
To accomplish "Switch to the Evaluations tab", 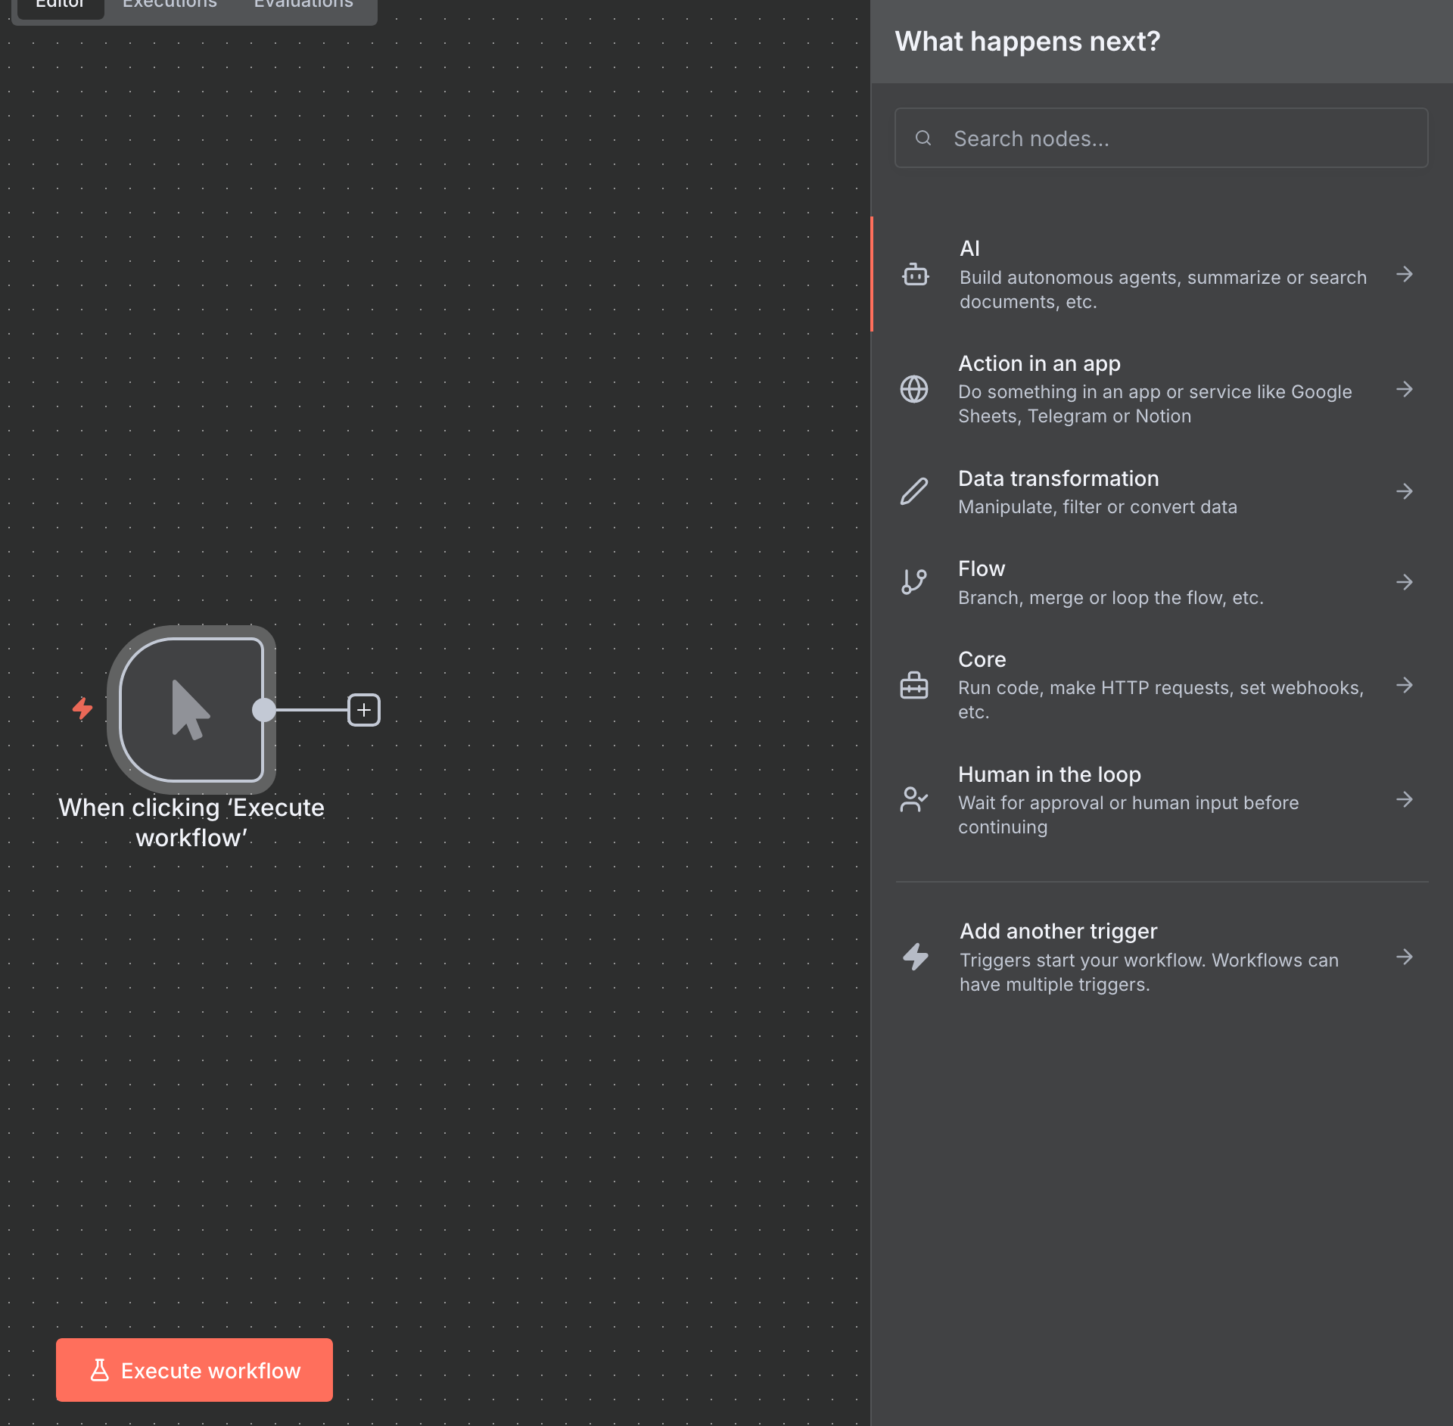I will tap(303, 5).
